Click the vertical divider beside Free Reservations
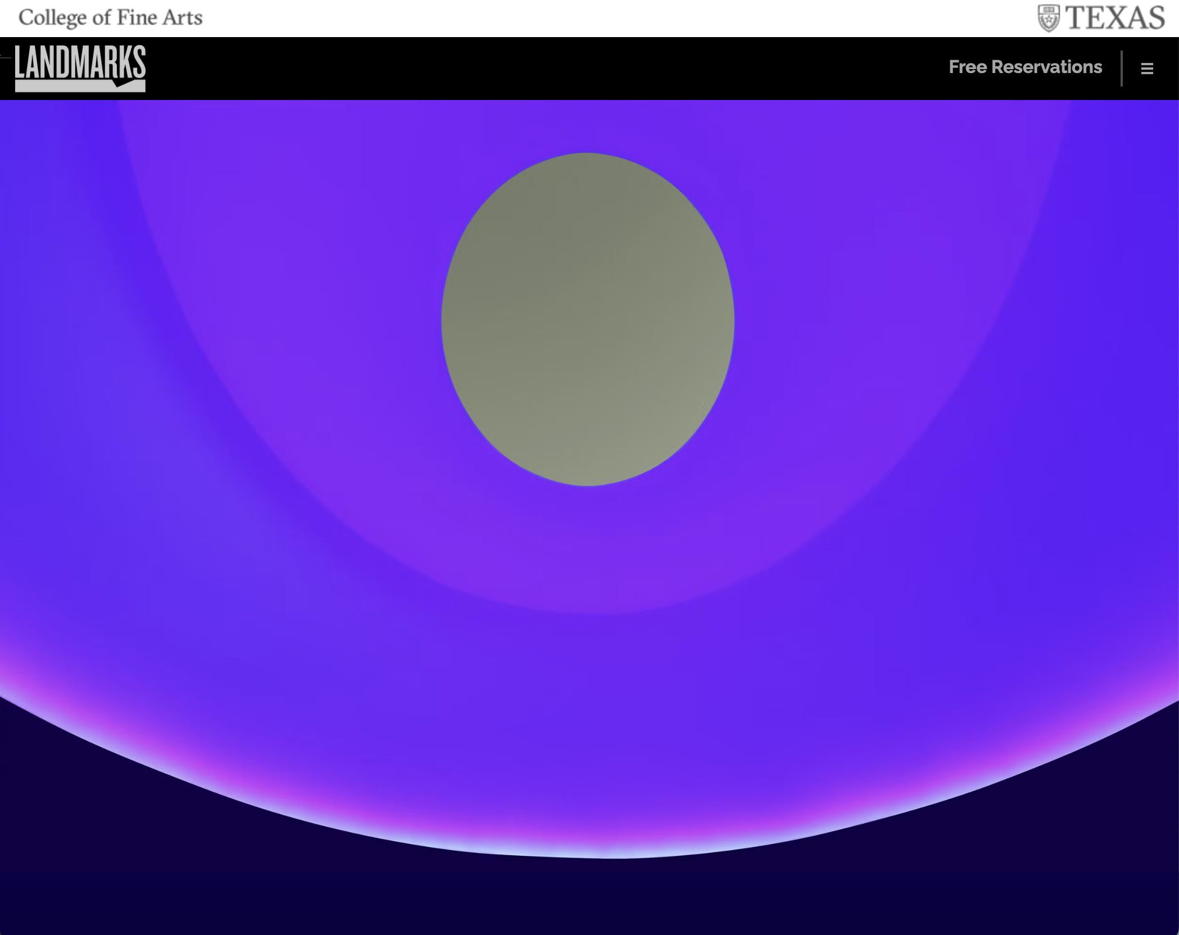The image size is (1179, 935). pos(1122,69)
